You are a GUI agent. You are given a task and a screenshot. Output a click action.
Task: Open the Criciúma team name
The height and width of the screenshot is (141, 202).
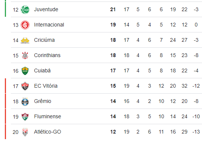pos(44,40)
